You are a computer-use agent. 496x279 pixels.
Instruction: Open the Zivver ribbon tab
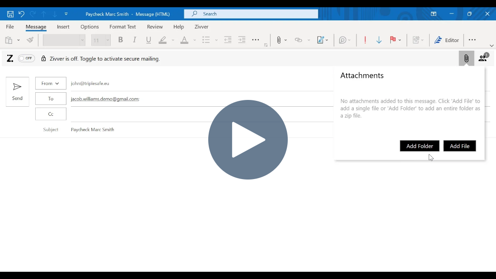[x=201, y=27]
